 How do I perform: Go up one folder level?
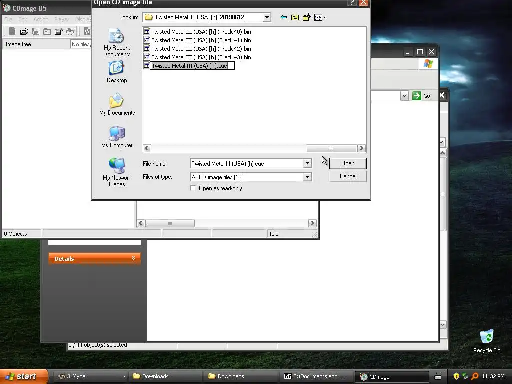pos(295,17)
